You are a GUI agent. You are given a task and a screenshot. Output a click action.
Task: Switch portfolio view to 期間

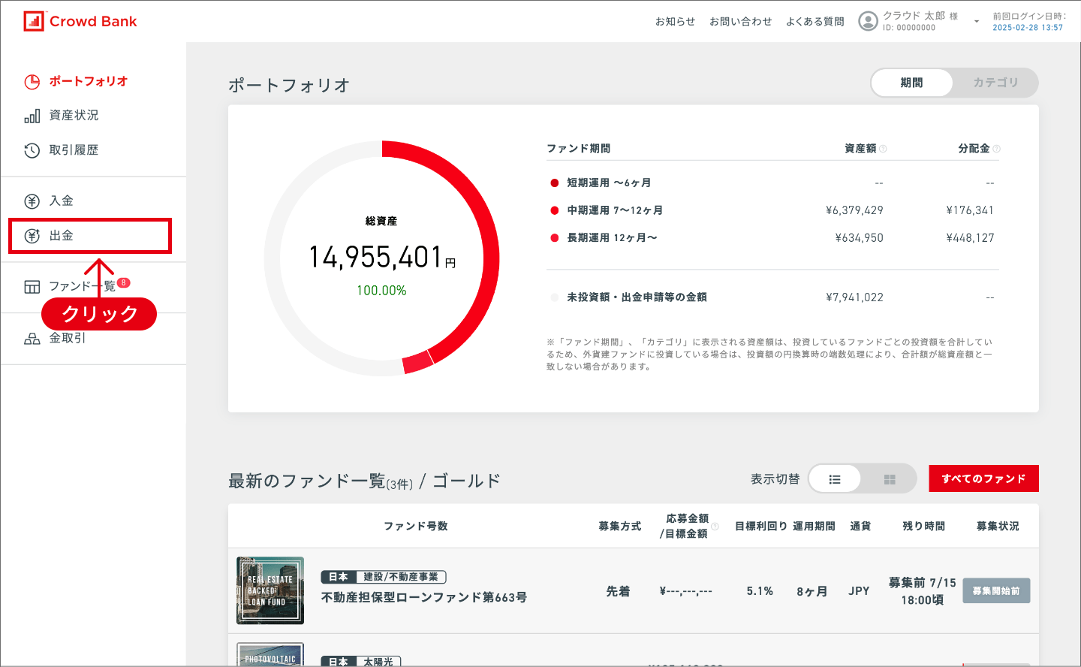tap(912, 83)
